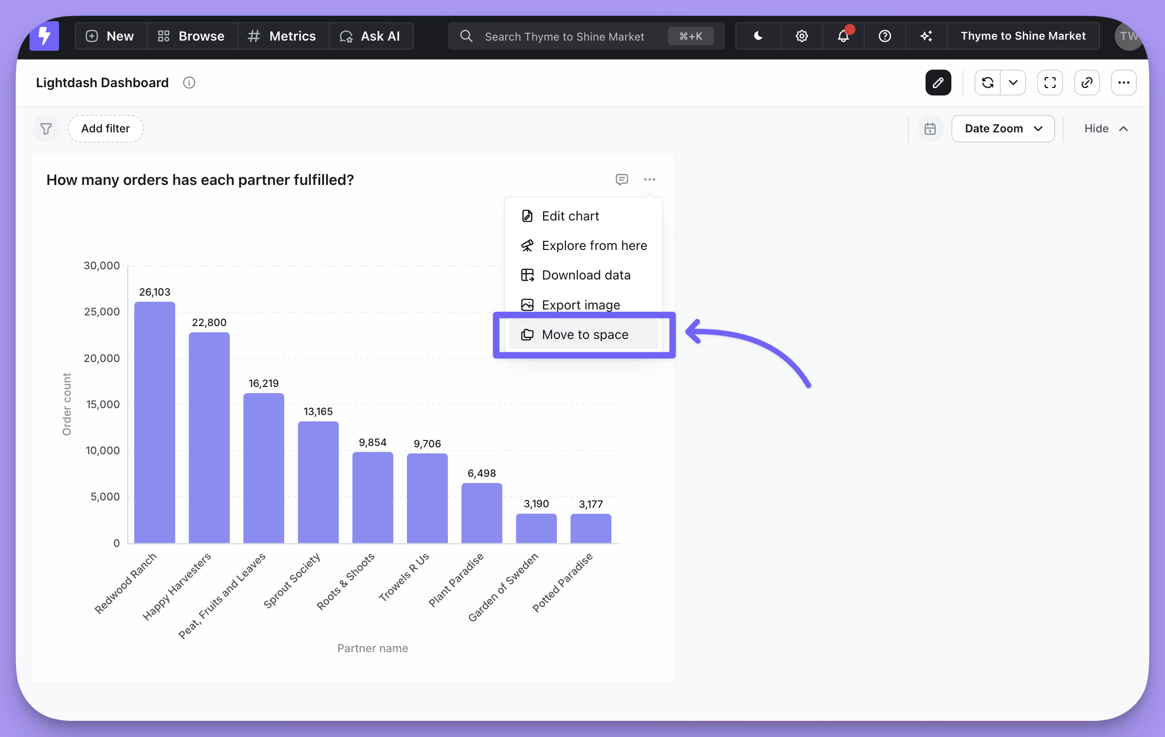Open refresh interval dropdown arrow

pyautogui.click(x=1013, y=83)
